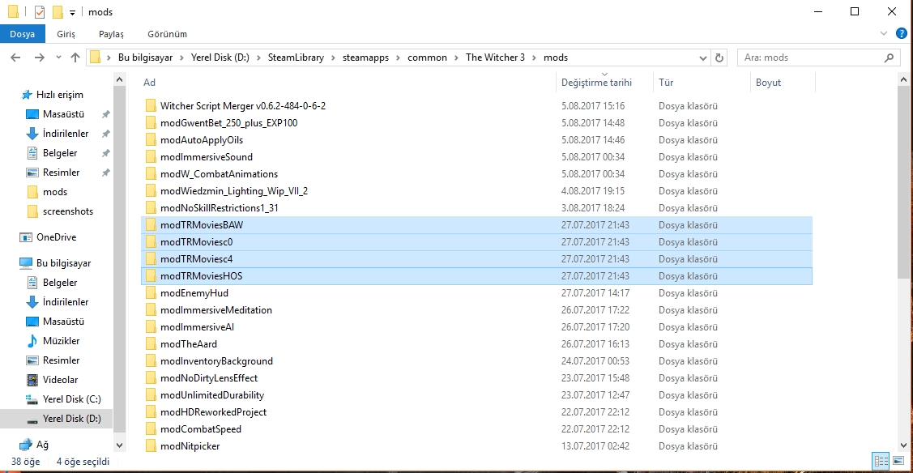Open Quick Access Toolbar customize dropdown
This screenshot has width=913, height=473.
(x=72, y=12)
